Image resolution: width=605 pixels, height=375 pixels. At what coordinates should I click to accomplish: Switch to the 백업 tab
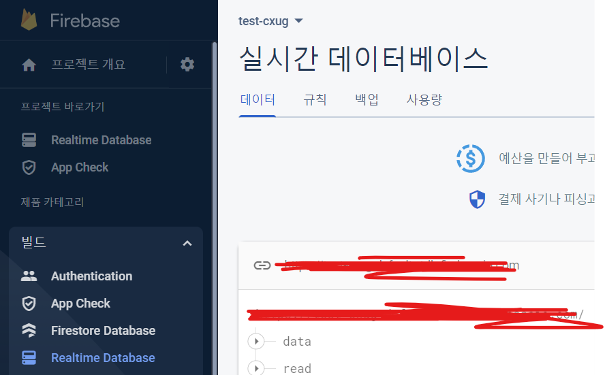367,100
